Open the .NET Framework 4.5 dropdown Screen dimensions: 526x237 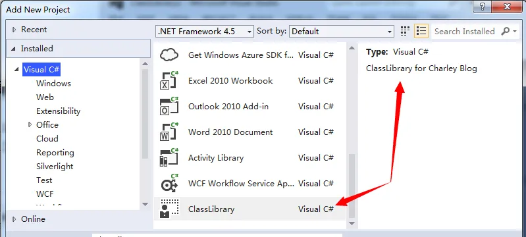205,32
